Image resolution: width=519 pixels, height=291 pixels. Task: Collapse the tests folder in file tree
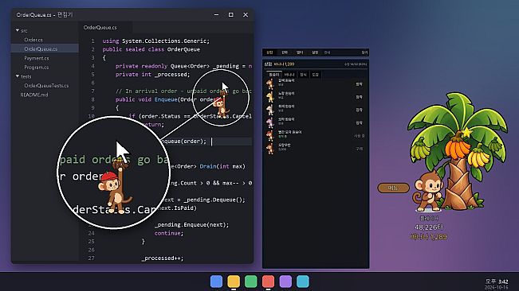(x=18, y=76)
